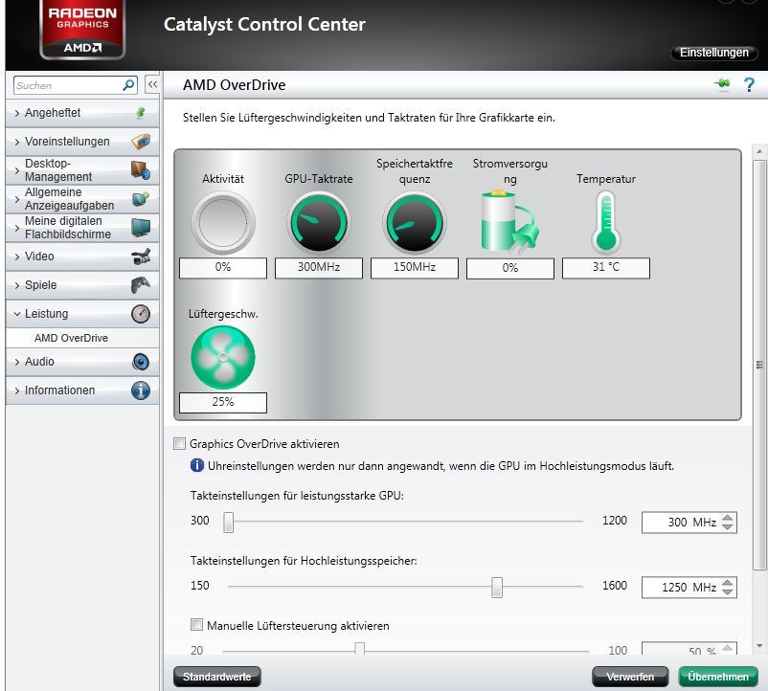Click the Angeheftet pin icon
The height and width of the screenshot is (691, 768).
pos(141,113)
